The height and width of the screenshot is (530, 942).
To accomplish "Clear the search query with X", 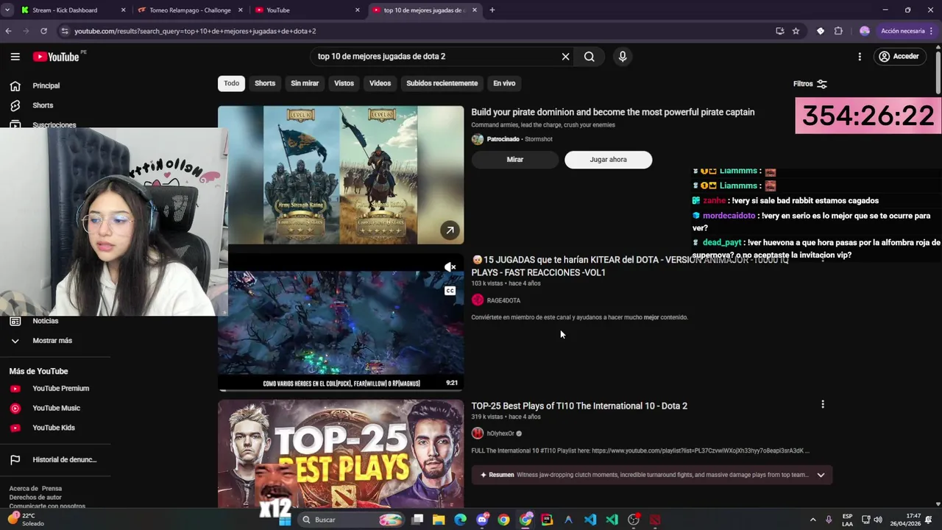I will [565, 57].
